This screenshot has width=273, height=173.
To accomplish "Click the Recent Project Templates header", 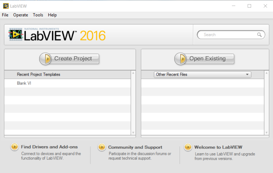I will click(x=38, y=75).
